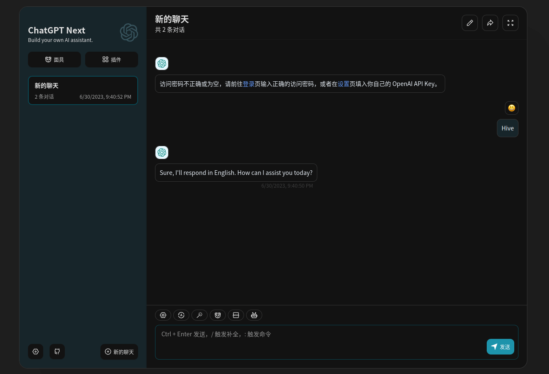The width and height of the screenshot is (549, 374).
Task: Click the sidebar timestamp "6/30/2023, 9:40:52 PM"
Action: (105, 97)
